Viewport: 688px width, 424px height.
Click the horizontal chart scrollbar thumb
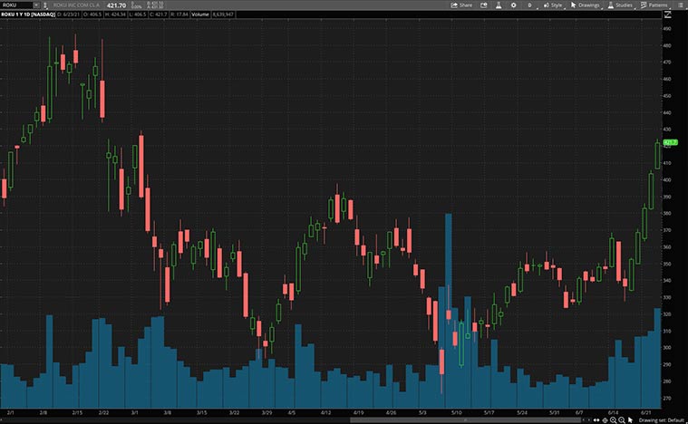pos(466,420)
